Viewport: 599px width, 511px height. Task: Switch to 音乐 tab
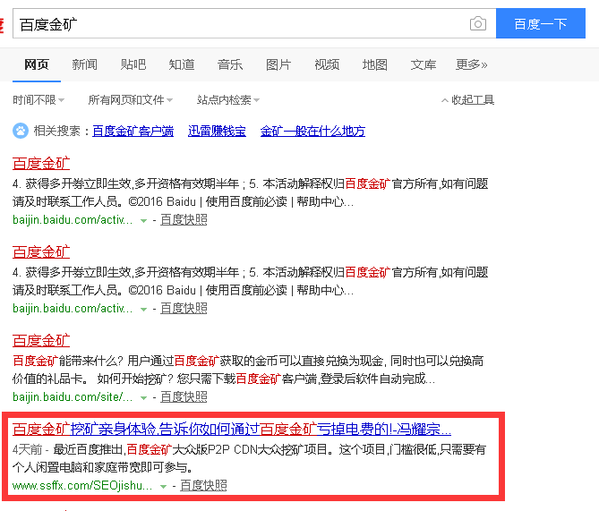(x=230, y=64)
